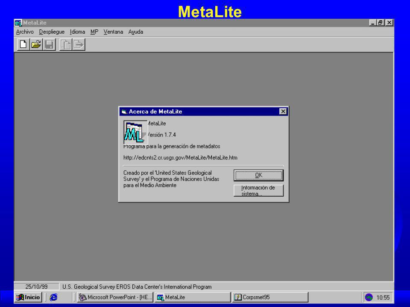Click 'Programa para la generación de metadatos' text

click(x=172, y=146)
